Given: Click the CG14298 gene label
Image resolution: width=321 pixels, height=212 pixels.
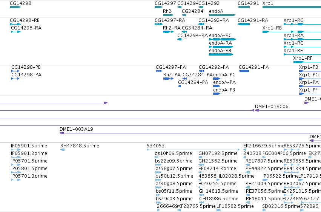Looking at the screenshot, I should click(x=20, y=3).
